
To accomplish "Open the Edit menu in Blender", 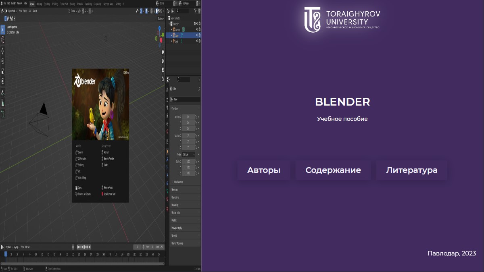I will tap(9, 3).
